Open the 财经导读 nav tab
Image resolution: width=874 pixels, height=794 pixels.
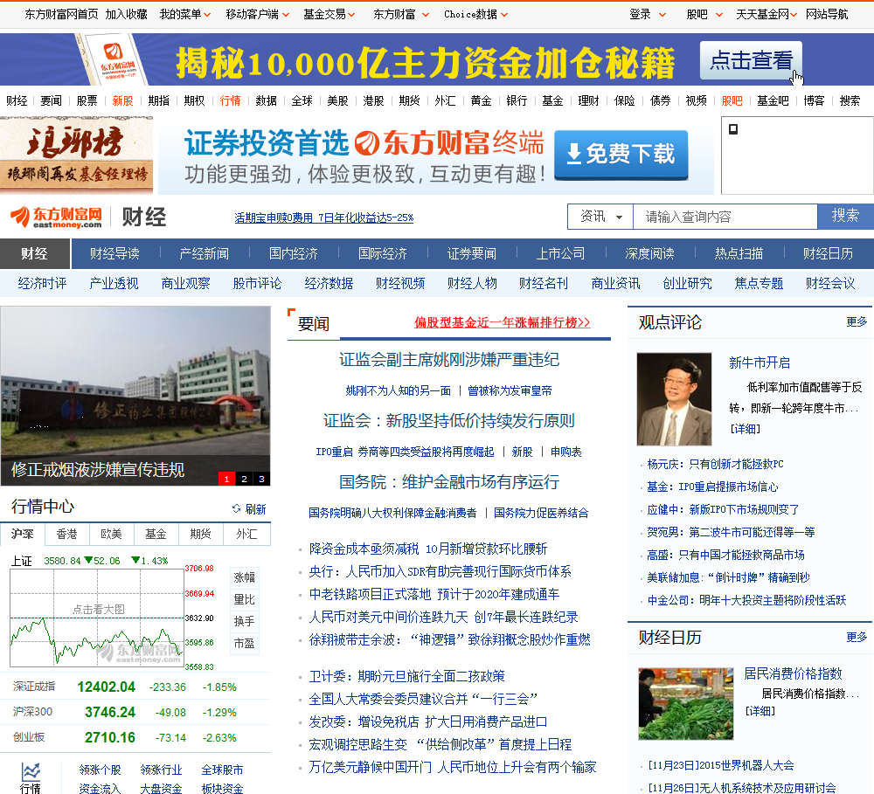pos(114,253)
